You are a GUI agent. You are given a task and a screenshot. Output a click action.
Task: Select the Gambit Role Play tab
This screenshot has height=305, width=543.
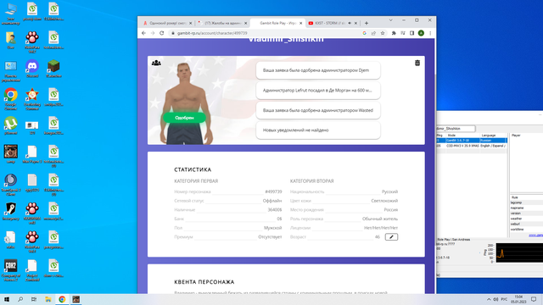pos(277,23)
